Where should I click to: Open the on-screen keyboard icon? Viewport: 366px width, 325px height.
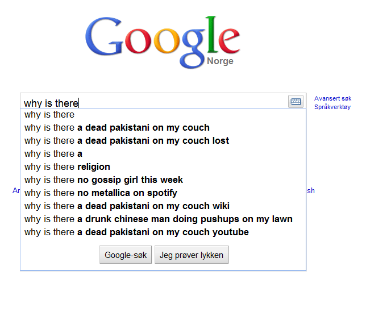[x=296, y=101]
